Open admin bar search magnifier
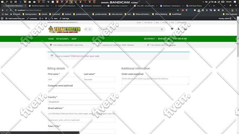Viewport: 239px width, 134px height. 235,19
